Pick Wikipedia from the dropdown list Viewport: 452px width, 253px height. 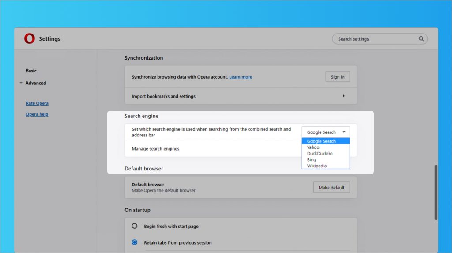pyautogui.click(x=325, y=166)
